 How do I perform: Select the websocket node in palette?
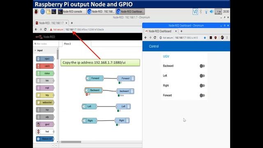pos(45,102)
